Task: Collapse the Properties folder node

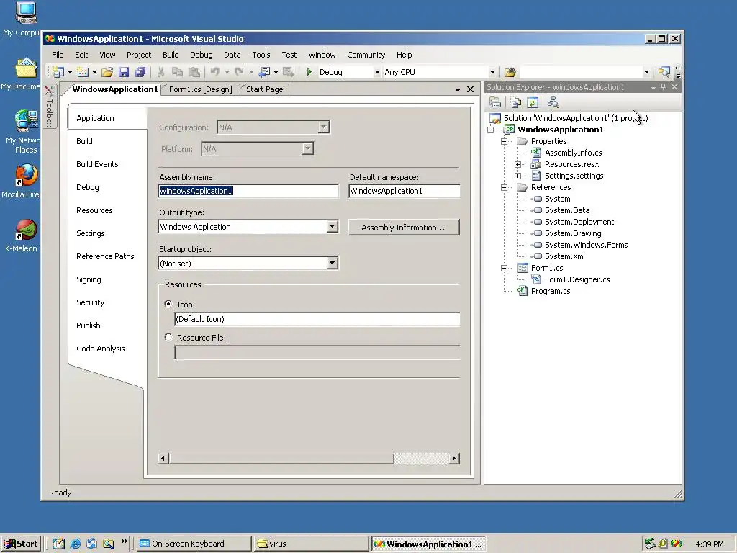Action: click(505, 141)
